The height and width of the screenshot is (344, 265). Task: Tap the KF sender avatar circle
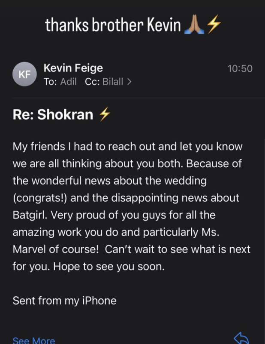(24, 74)
